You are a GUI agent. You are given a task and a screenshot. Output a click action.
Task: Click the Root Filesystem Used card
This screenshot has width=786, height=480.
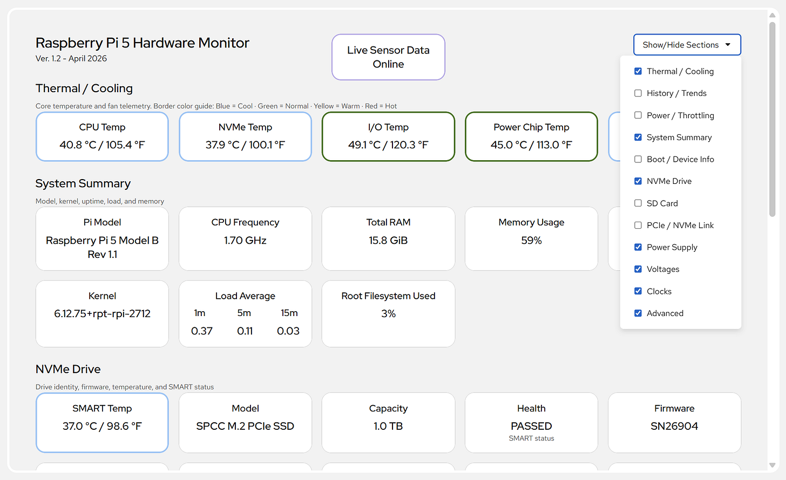point(388,314)
